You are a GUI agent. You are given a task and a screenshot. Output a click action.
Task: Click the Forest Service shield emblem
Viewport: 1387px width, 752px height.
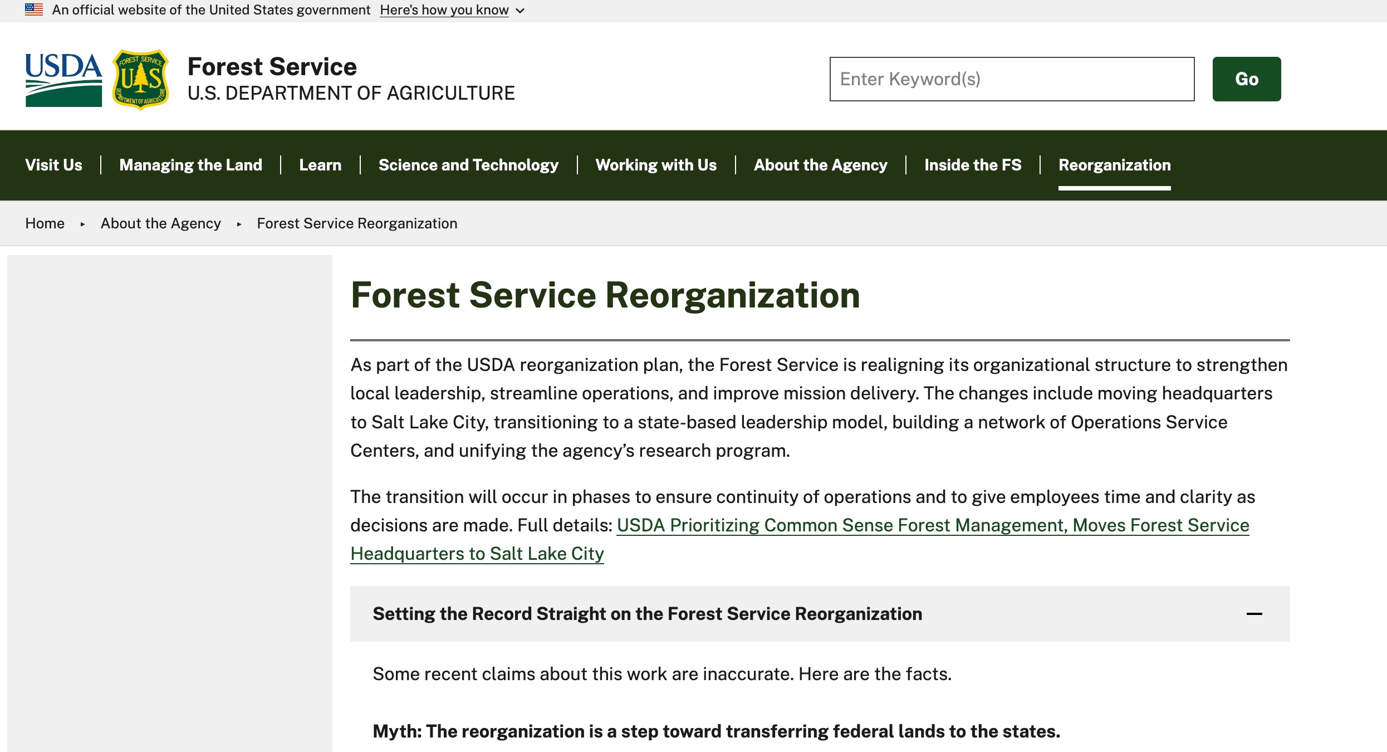141,79
